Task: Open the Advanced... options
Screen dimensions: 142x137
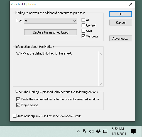Action: pyautogui.click(x=121, y=38)
